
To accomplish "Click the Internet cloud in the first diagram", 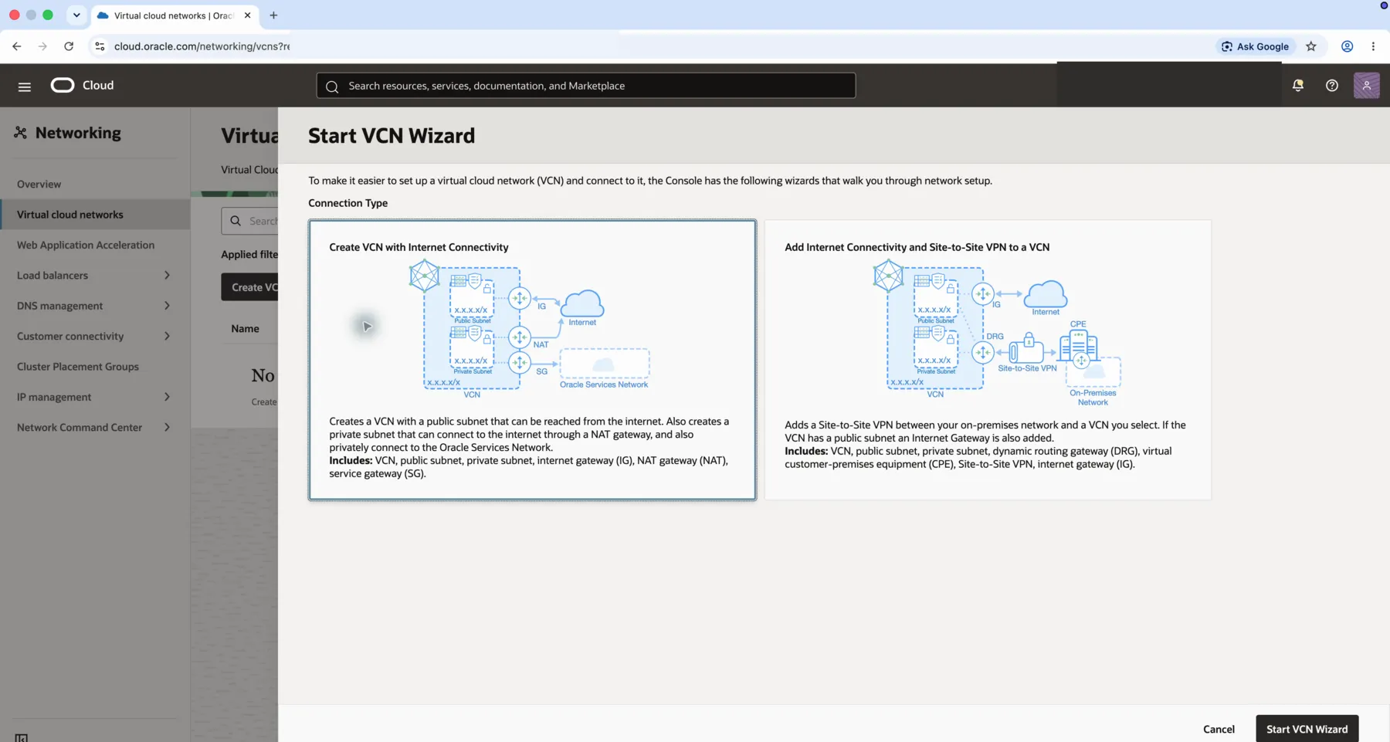I will pyautogui.click(x=583, y=304).
